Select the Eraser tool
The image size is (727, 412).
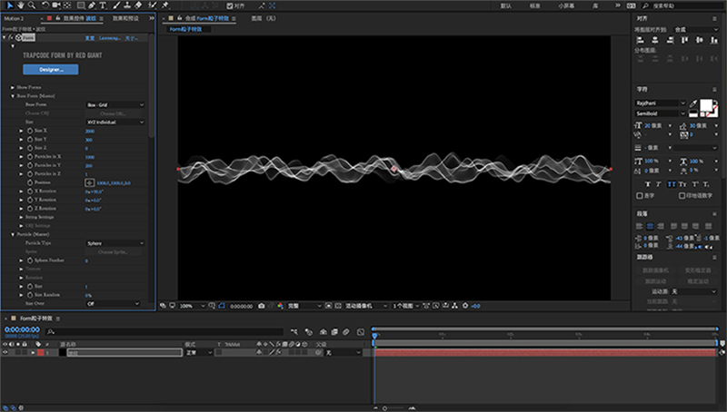point(138,5)
